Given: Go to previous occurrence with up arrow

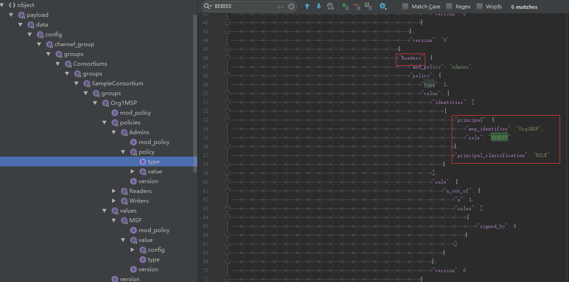Looking at the screenshot, I should coord(307,7).
